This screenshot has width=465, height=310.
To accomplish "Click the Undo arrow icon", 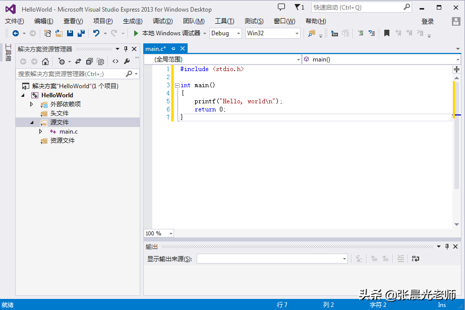I will [x=96, y=33].
